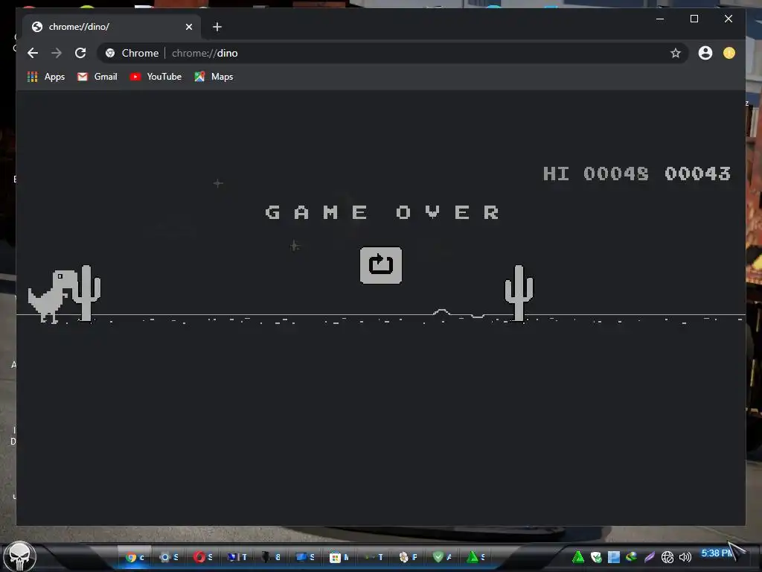Image resolution: width=762 pixels, height=572 pixels.
Task: Click the Chrome site info chip
Action: point(132,53)
